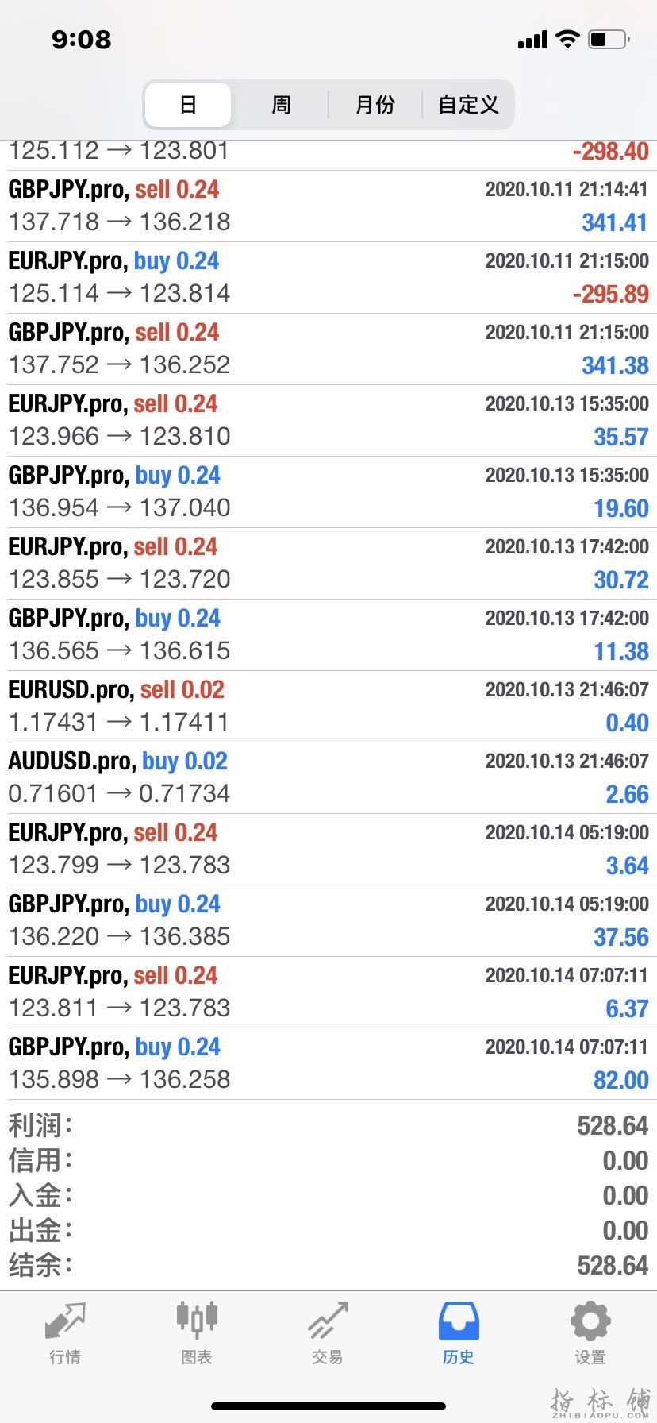Screen dimensions: 657x1423
Task: Tap the EURJPY.pro trade showing -295.89 loss
Action: (328, 277)
